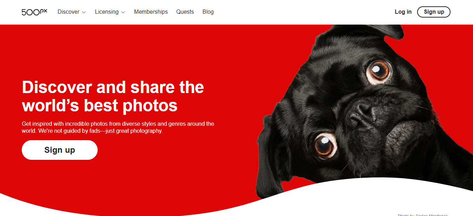Open the Quests page
Viewport: 473px width, 216px height.
pos(185,12)
